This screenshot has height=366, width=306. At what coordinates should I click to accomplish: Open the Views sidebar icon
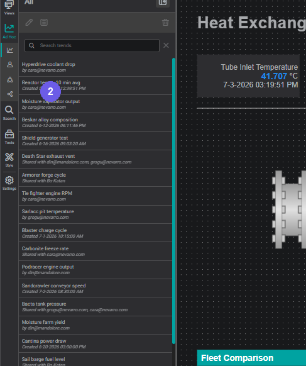pyautogui.click(x=9, y=8)
